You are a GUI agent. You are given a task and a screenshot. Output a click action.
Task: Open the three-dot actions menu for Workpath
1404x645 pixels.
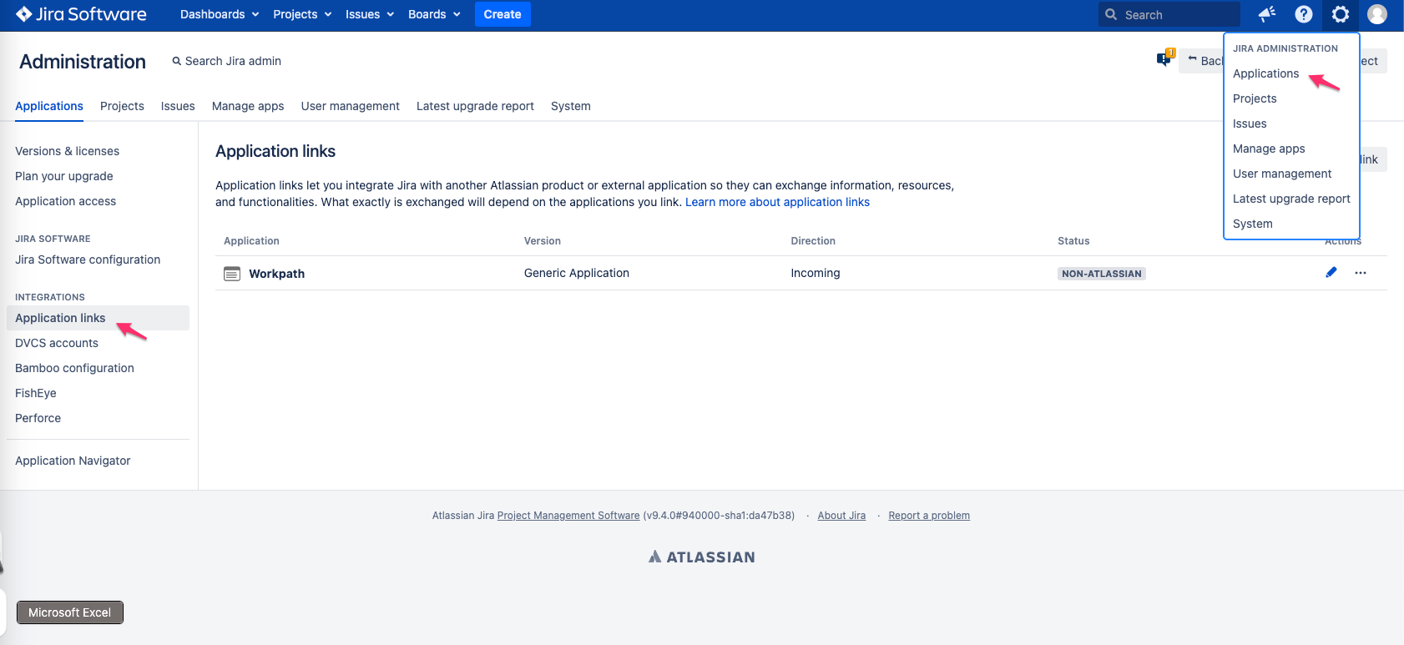coord(1361,273)
